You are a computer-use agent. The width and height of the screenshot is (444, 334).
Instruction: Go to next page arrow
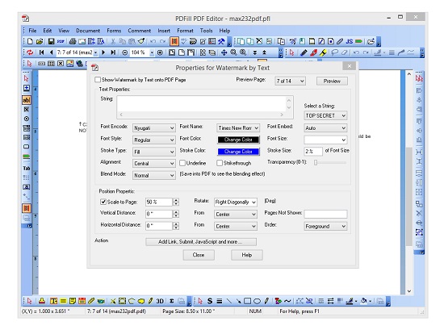103,52
